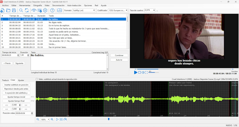Skip forward 5,000 seconds with >> button
This screenshot has height=127, width=239.
click(26, 109)
